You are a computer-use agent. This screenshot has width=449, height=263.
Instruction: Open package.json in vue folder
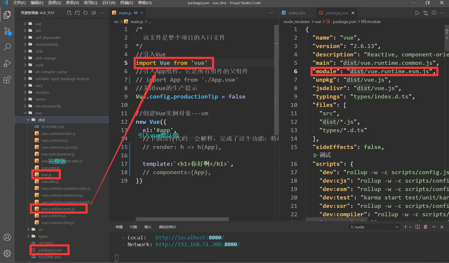pyautogui.click(x=50, y=250)
